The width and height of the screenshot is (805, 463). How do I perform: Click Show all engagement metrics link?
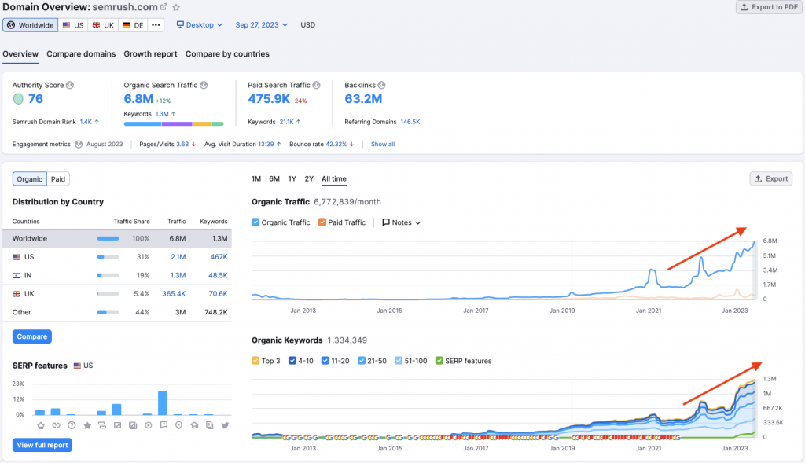coord(383,144)
